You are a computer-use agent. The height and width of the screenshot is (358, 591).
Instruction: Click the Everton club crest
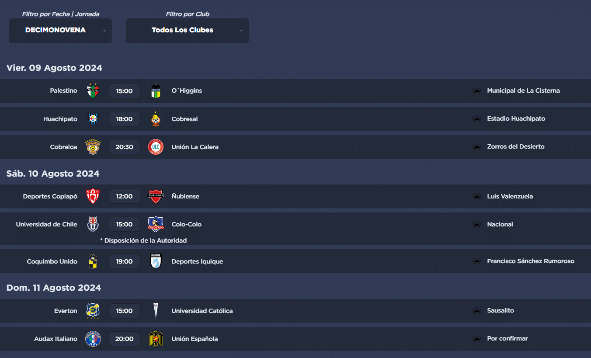click(93, 311)
